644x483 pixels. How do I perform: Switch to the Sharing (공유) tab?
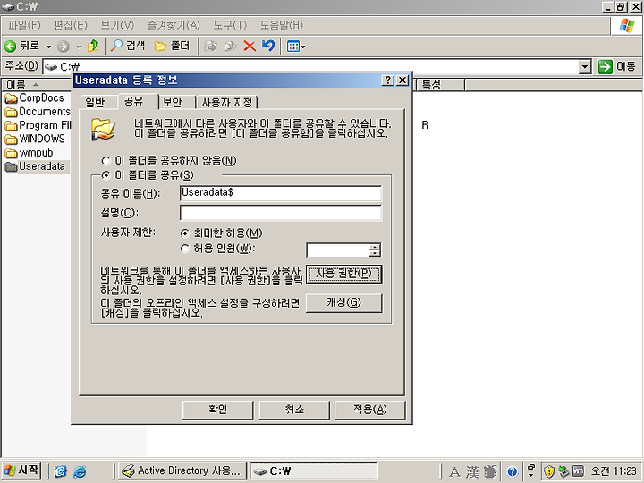pyautogui.click(x=134, y=101)
